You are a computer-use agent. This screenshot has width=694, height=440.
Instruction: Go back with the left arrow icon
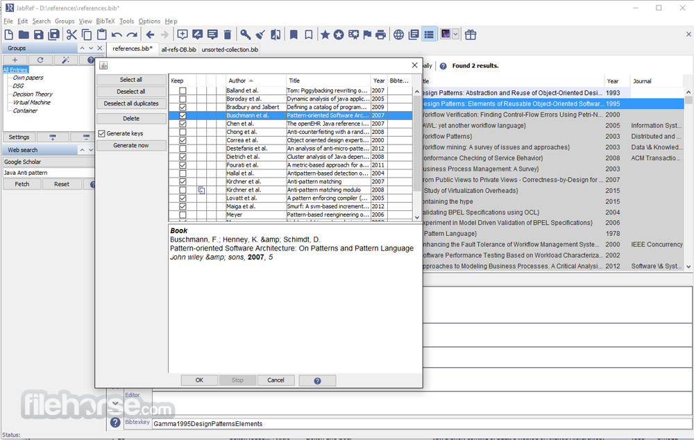click(x=150, y=35)
